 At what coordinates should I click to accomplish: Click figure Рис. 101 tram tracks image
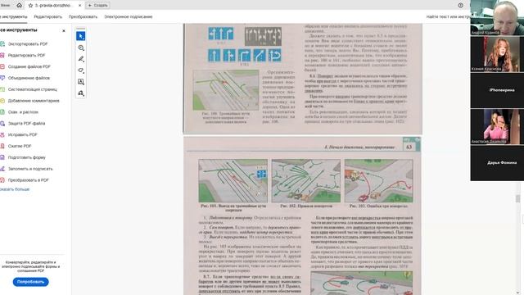pyautogui.click(x=233, y=181)
